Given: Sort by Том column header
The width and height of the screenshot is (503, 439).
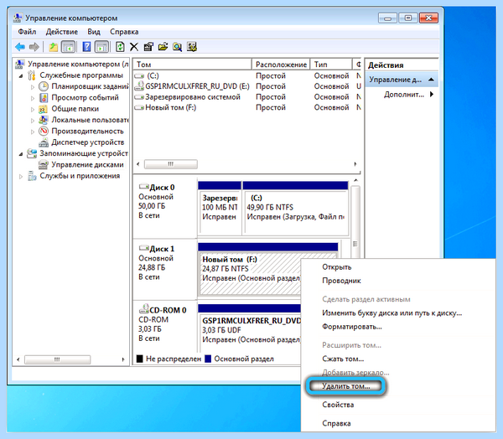Looking at the screenshot, I should pos(193,65).
